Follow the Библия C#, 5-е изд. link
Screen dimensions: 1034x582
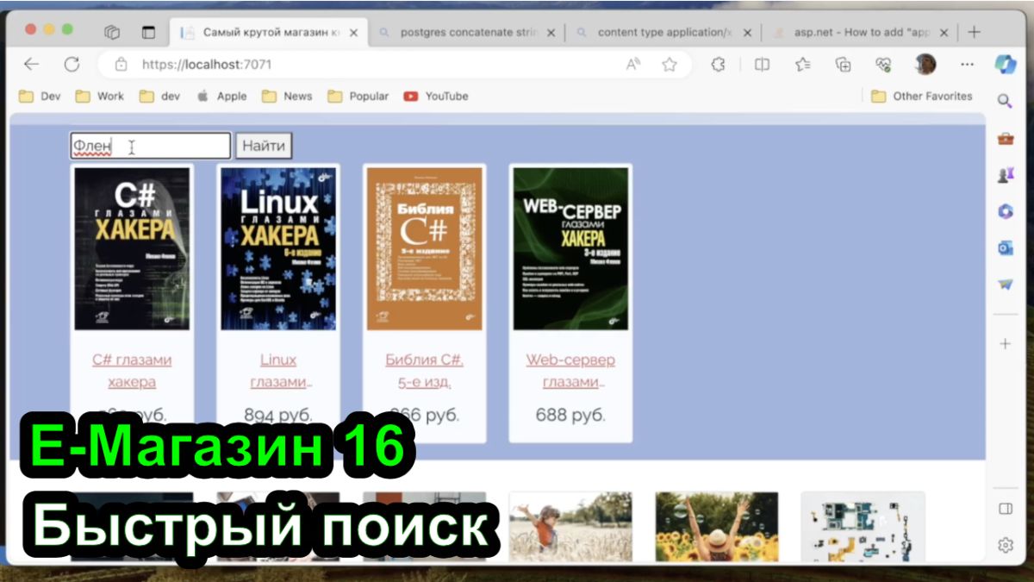click(425, 371)
